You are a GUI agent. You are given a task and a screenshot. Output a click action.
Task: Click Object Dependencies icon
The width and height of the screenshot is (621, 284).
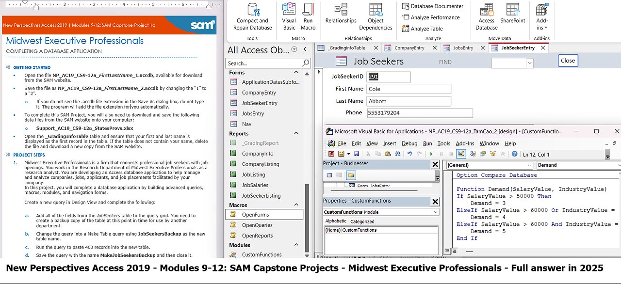(376, 10)
